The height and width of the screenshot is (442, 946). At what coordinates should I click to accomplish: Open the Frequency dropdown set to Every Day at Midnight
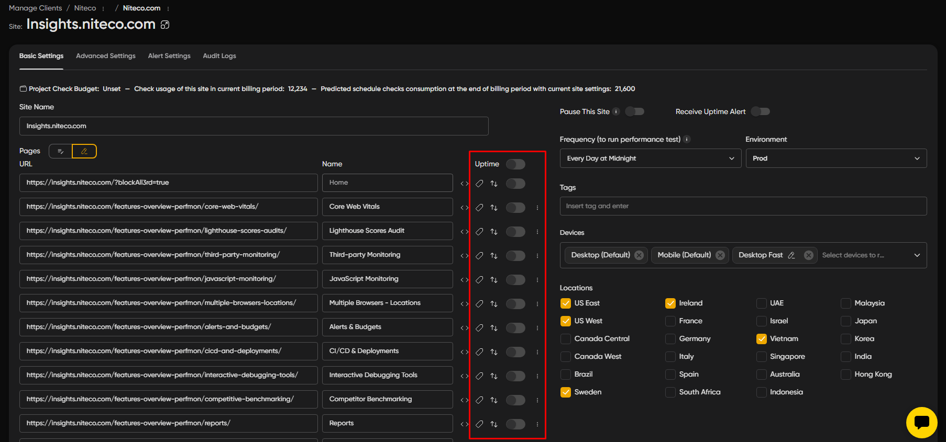[x=650, y=158]
